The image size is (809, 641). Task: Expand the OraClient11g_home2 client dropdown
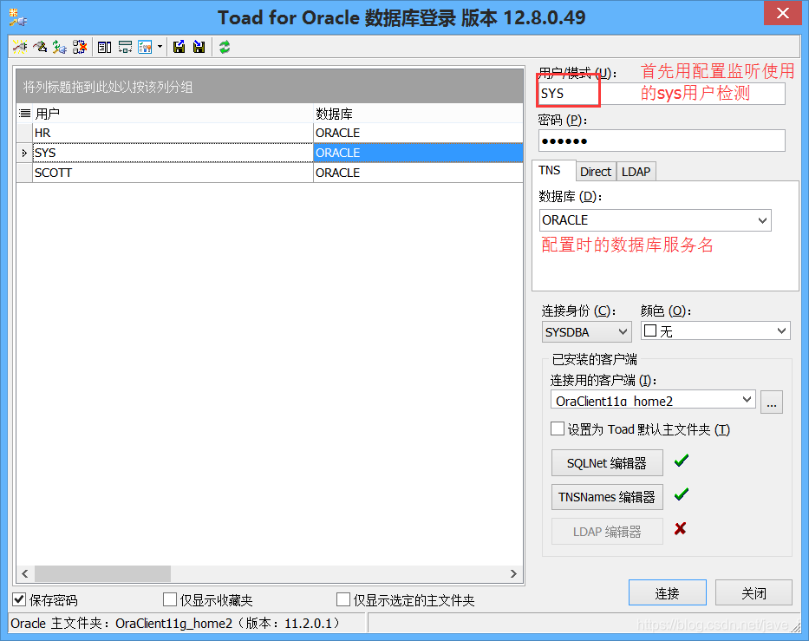point(747,400)
